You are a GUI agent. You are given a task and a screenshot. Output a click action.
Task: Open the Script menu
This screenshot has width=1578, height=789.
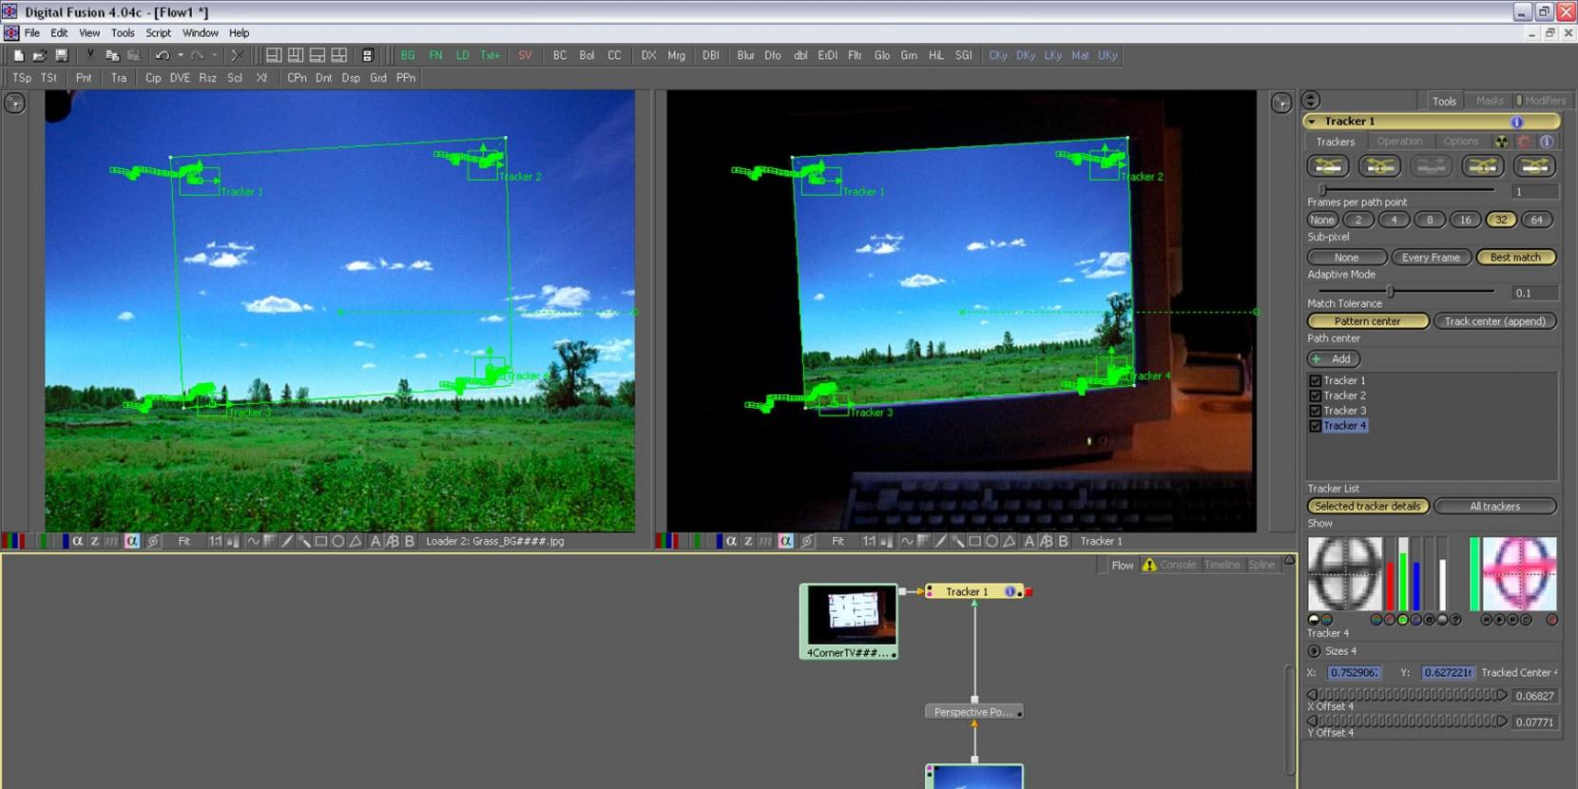(158, 32)
